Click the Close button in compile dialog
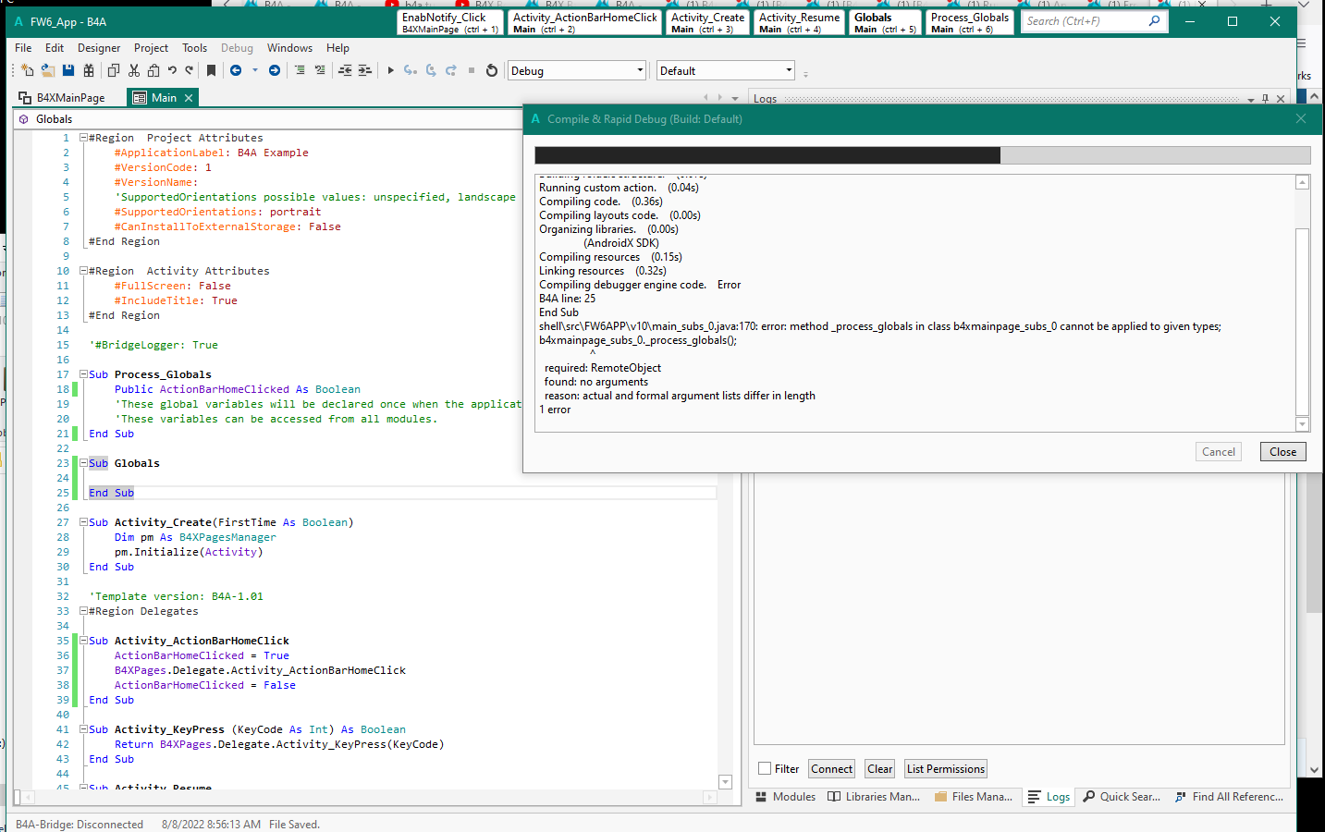 [1282, 452]
